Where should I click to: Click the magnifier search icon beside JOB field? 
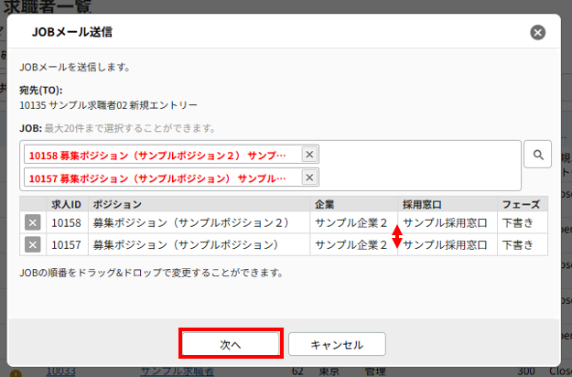[x=537, y=155]
